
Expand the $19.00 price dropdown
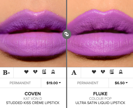54,83
